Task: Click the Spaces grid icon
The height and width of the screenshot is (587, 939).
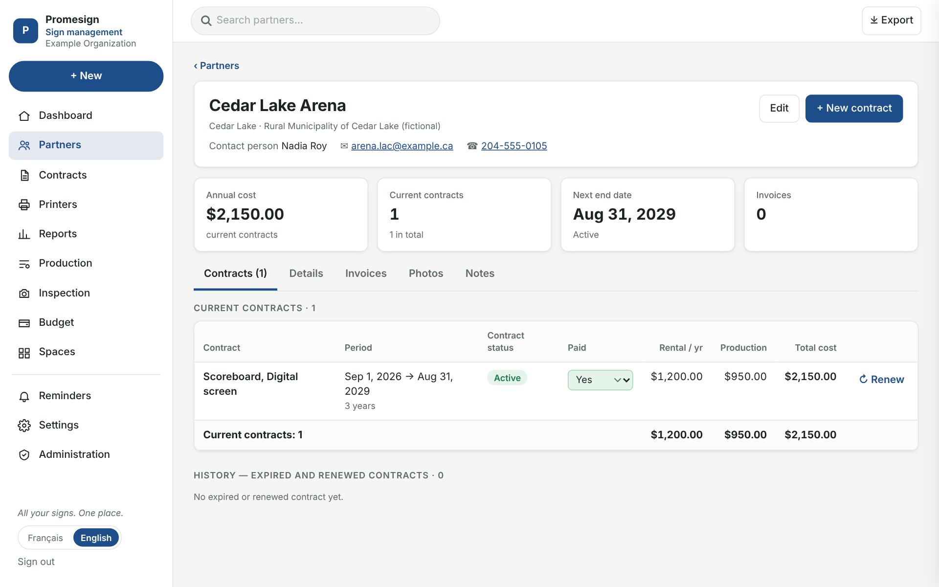Action: coord(24,352)
